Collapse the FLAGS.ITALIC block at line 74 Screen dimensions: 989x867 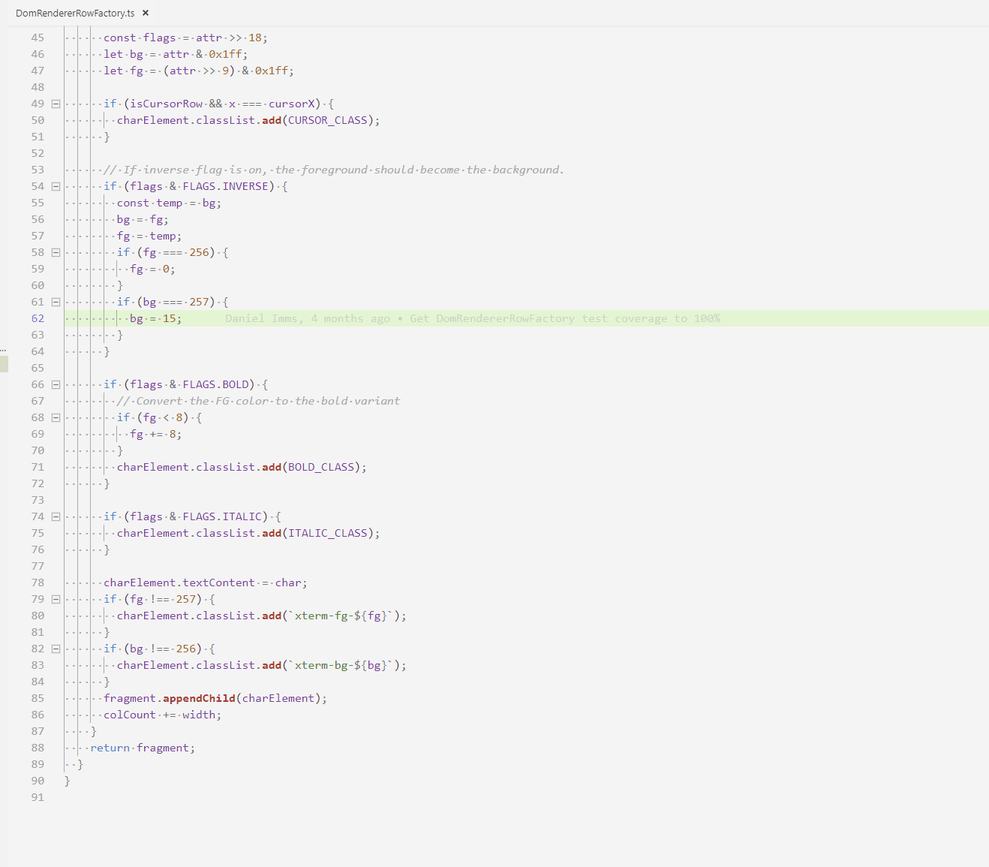click(x=55, y=516)
